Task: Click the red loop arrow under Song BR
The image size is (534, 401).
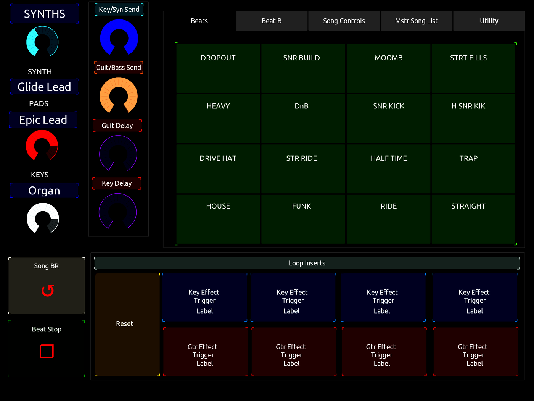Action: click(48, 291)
